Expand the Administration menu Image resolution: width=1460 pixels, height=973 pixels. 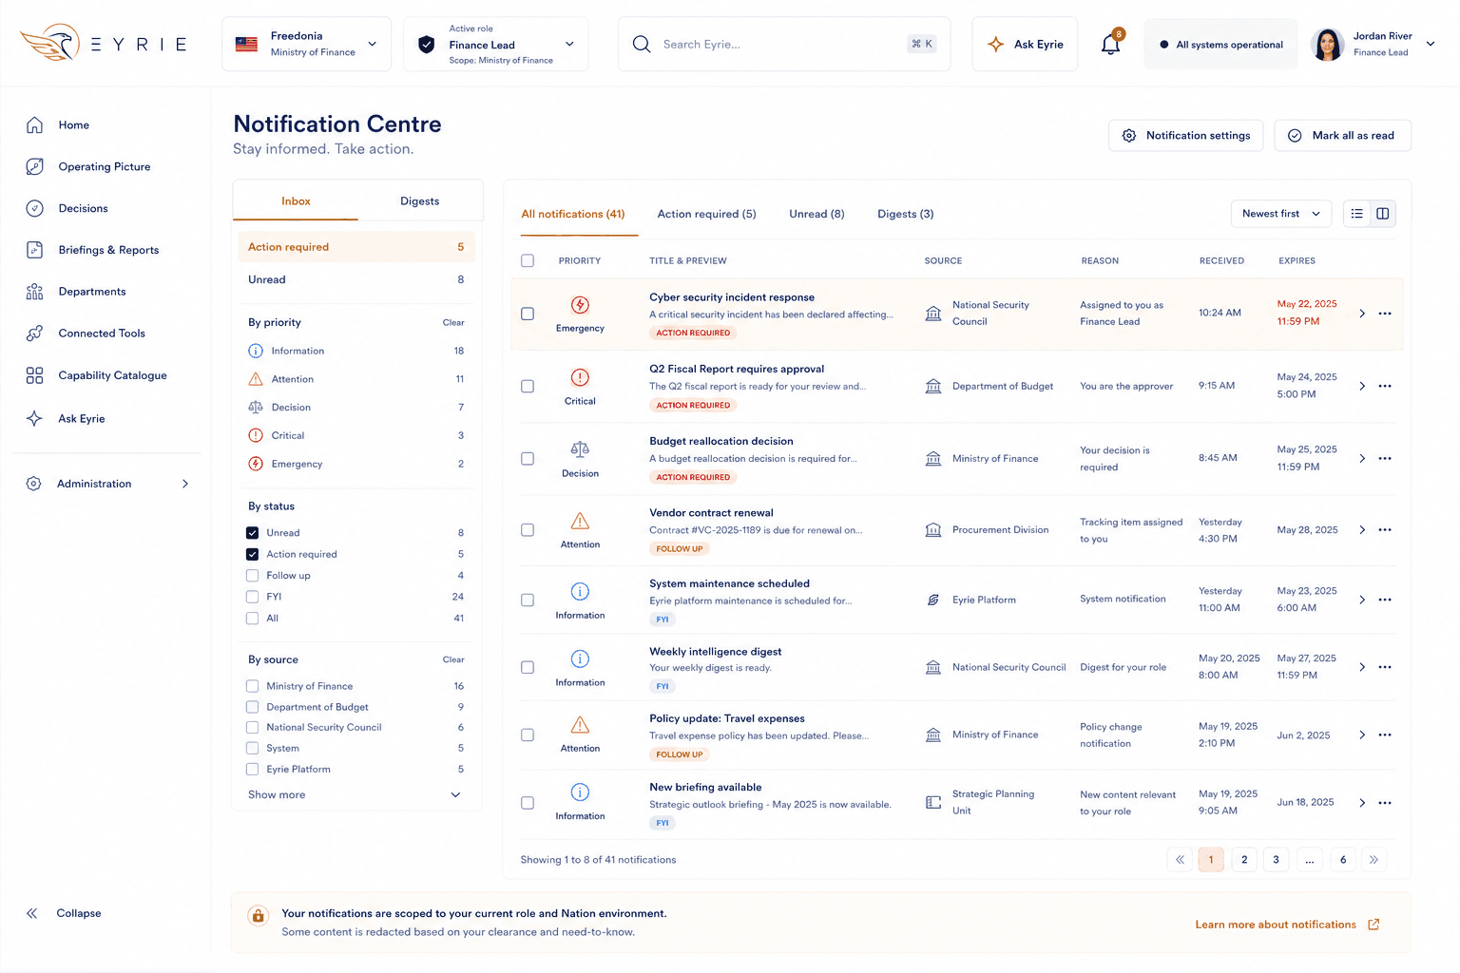pos(107,484)
